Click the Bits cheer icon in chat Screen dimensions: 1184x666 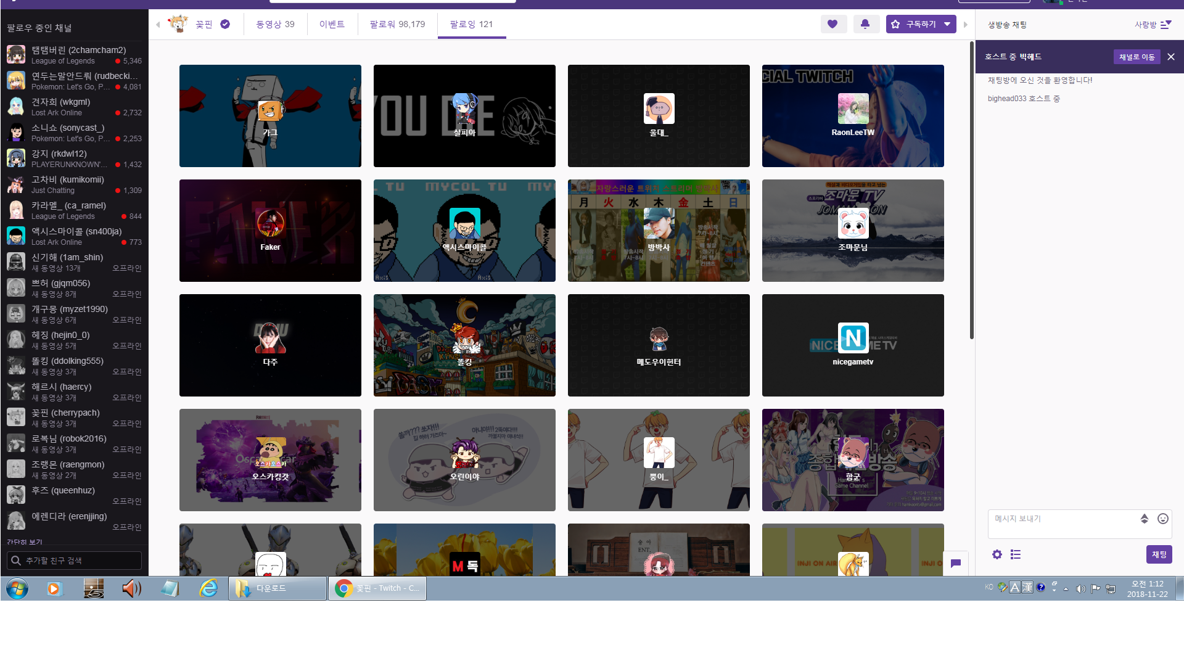(x=1144, y=519)
